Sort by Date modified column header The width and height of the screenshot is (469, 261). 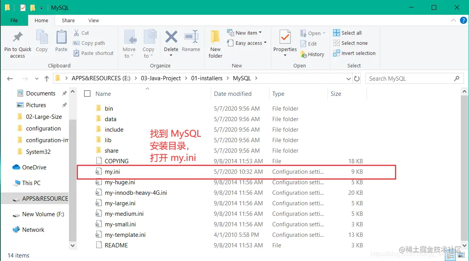coord(233,93)
